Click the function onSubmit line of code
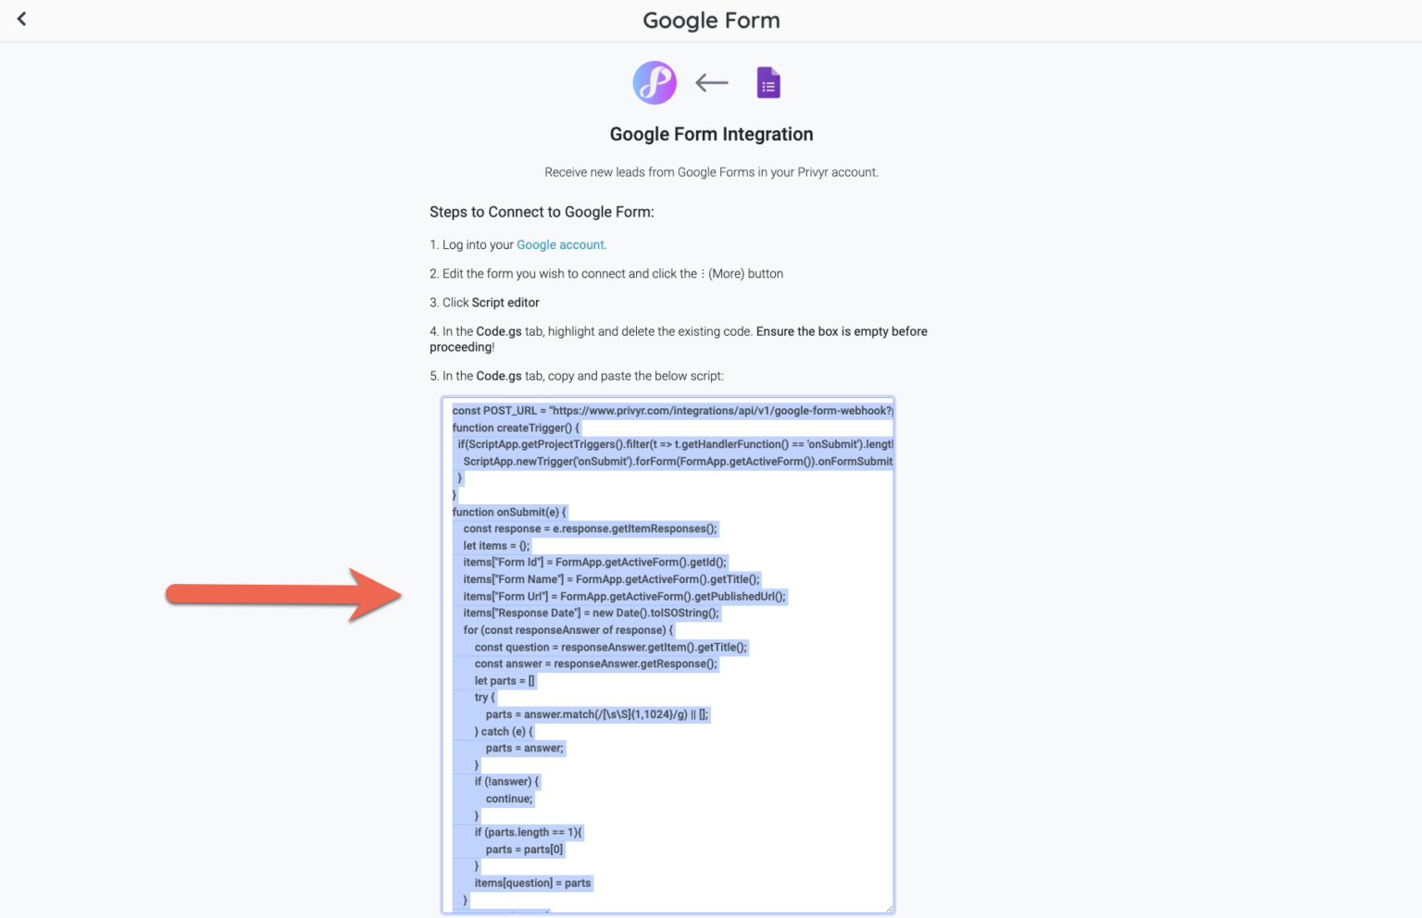Viewport: 1422px width, 918px height. click(510, 512)
